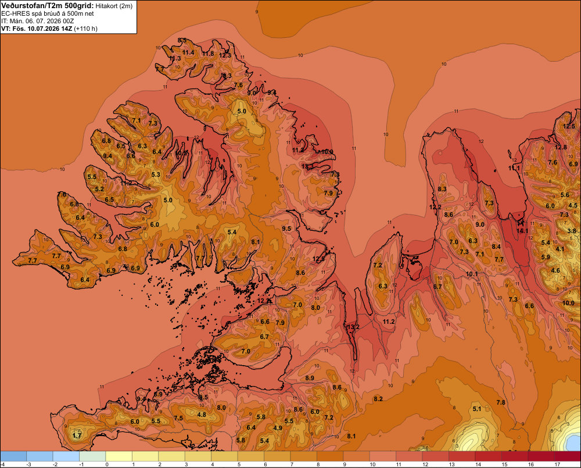Click the 5.1 value near the glacier
581x468 pixels.
[x=477, y=409]
